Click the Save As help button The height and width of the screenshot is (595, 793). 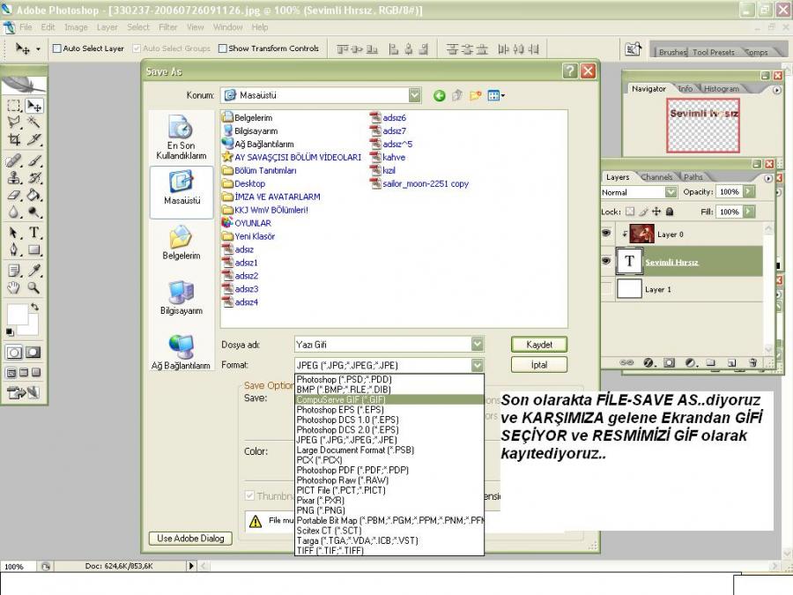point(569,71)
